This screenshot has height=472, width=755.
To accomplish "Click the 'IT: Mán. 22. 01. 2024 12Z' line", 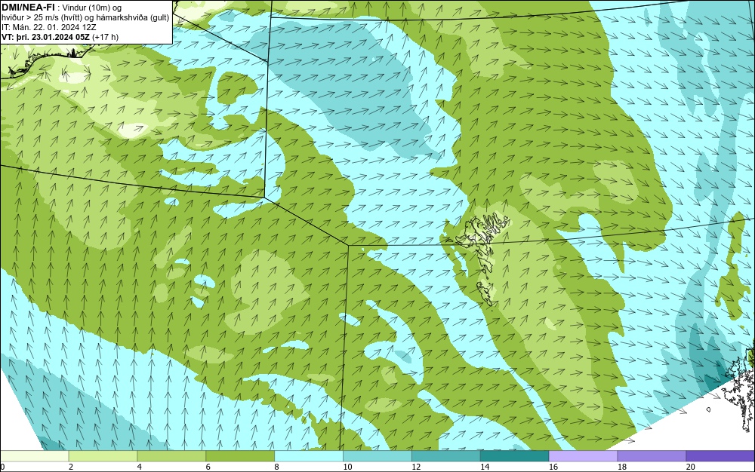I will pos(48,27).
